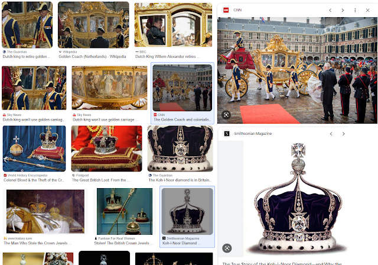Click the CNN logo in preview header
The image size is (378, 265).
[x=226, y=10]
